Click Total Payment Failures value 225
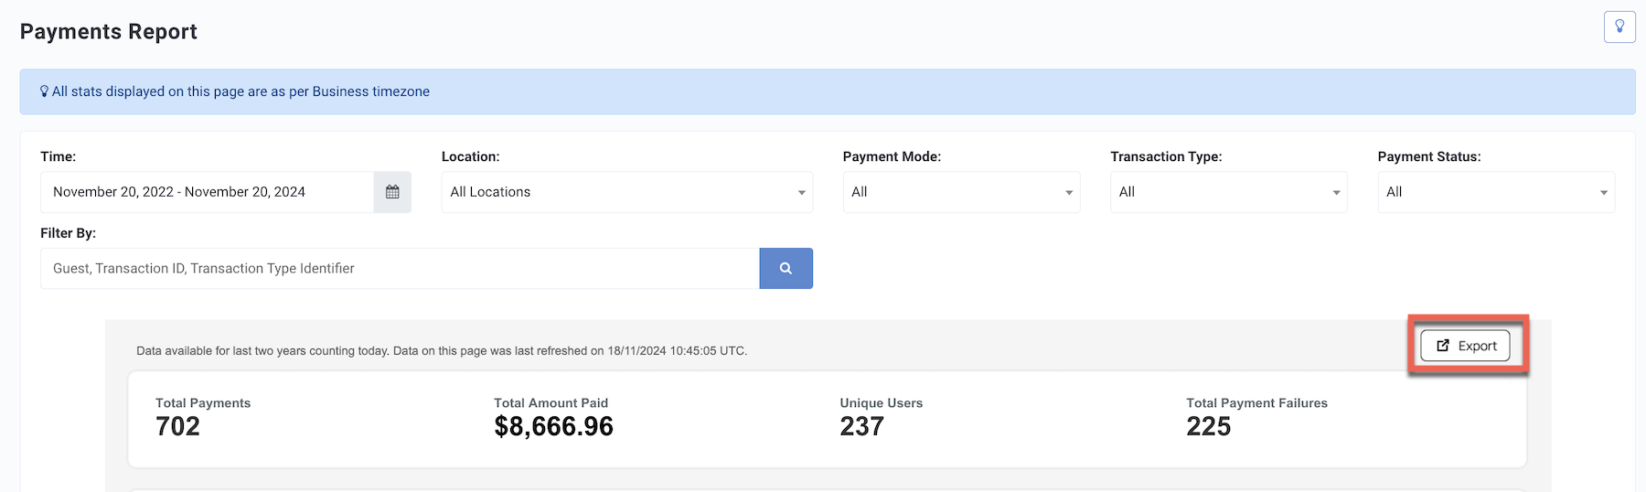Screen dimensions: 1646x492 1208,426
